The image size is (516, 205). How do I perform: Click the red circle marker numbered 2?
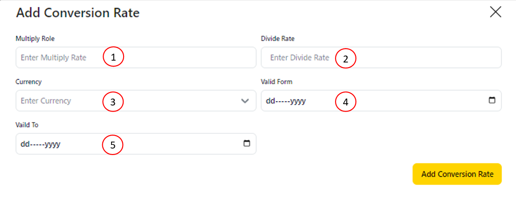[345, 59]
